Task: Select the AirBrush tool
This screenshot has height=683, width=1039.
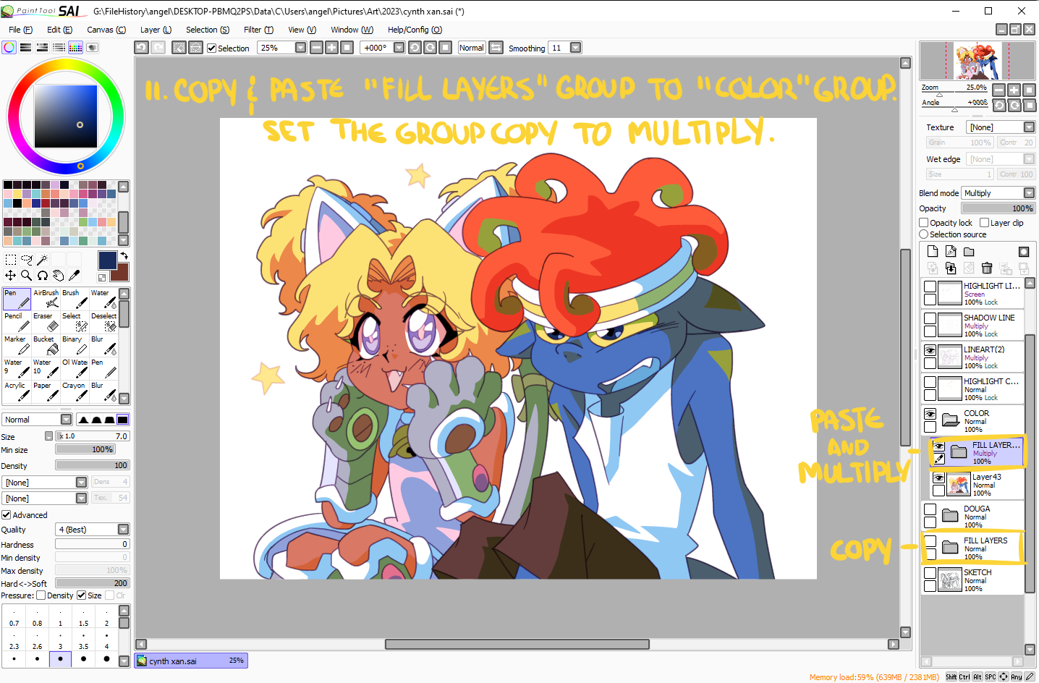Action: pos(46,299)
